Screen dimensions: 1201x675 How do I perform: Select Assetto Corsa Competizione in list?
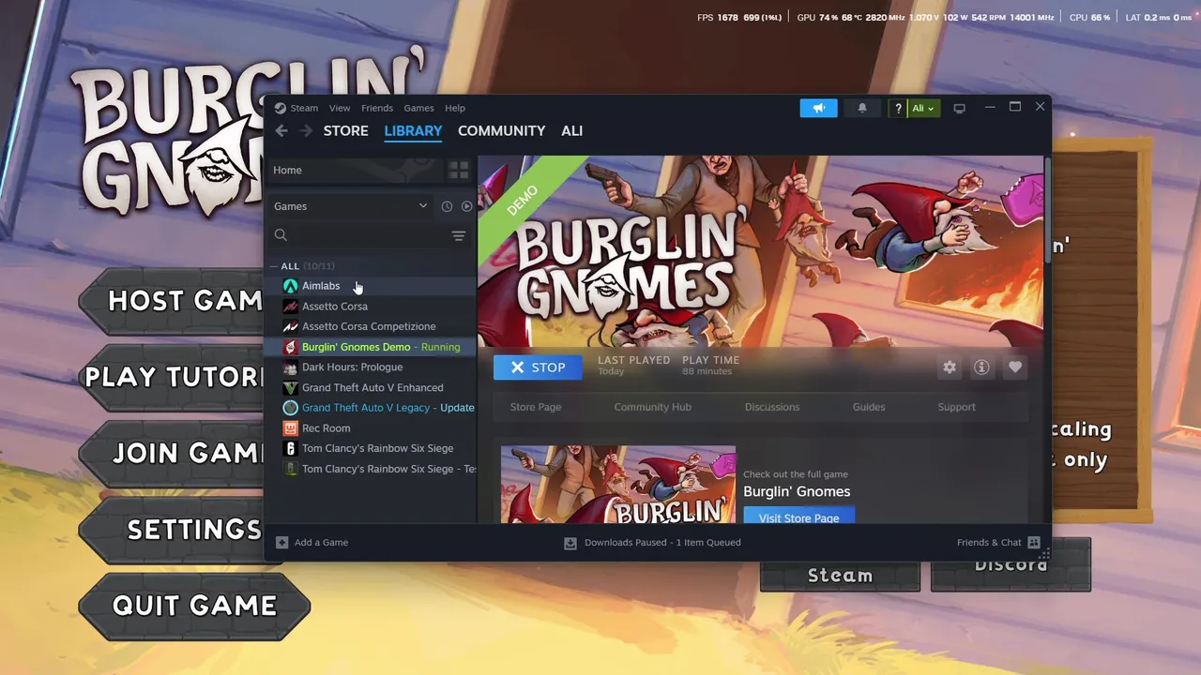[369, 326]
